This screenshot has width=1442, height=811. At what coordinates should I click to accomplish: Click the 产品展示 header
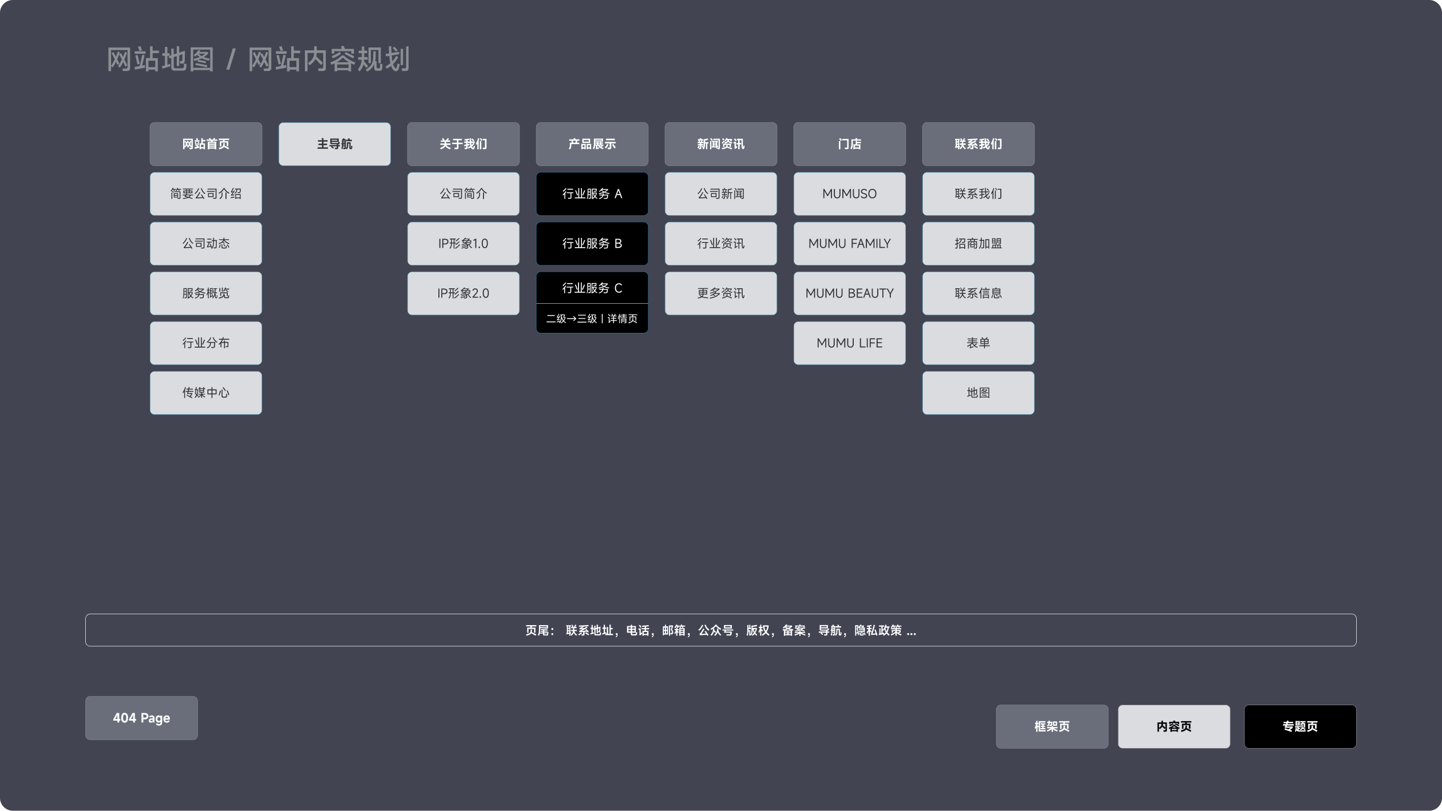[x=592, y=144]
